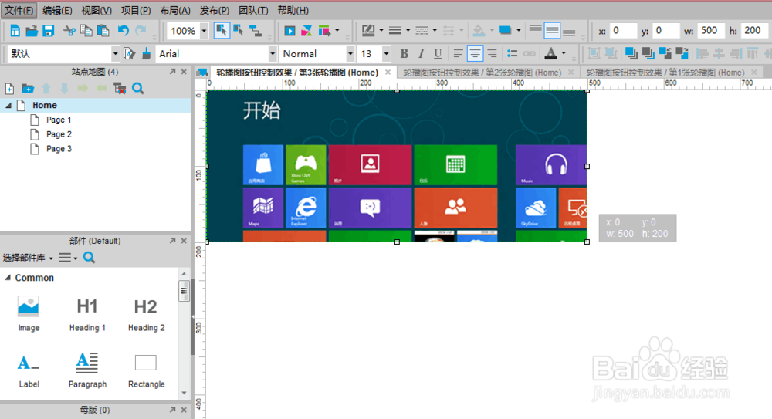Open text color picker
This screenshot has height=419, width=772.
[x=550, y=54]
